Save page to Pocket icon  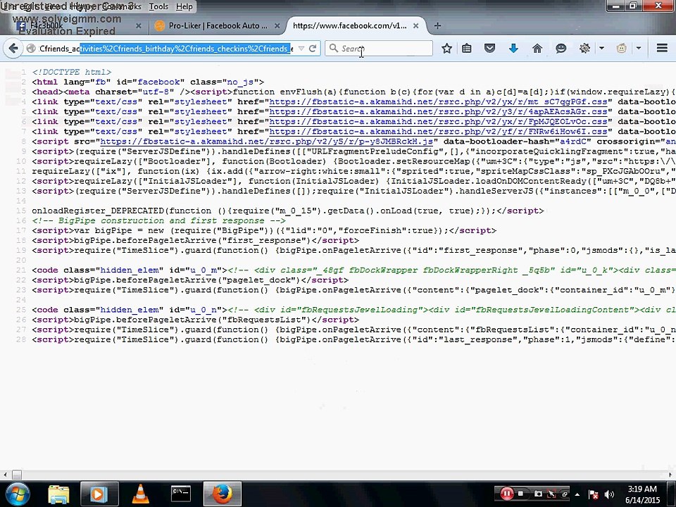(490, 49)
